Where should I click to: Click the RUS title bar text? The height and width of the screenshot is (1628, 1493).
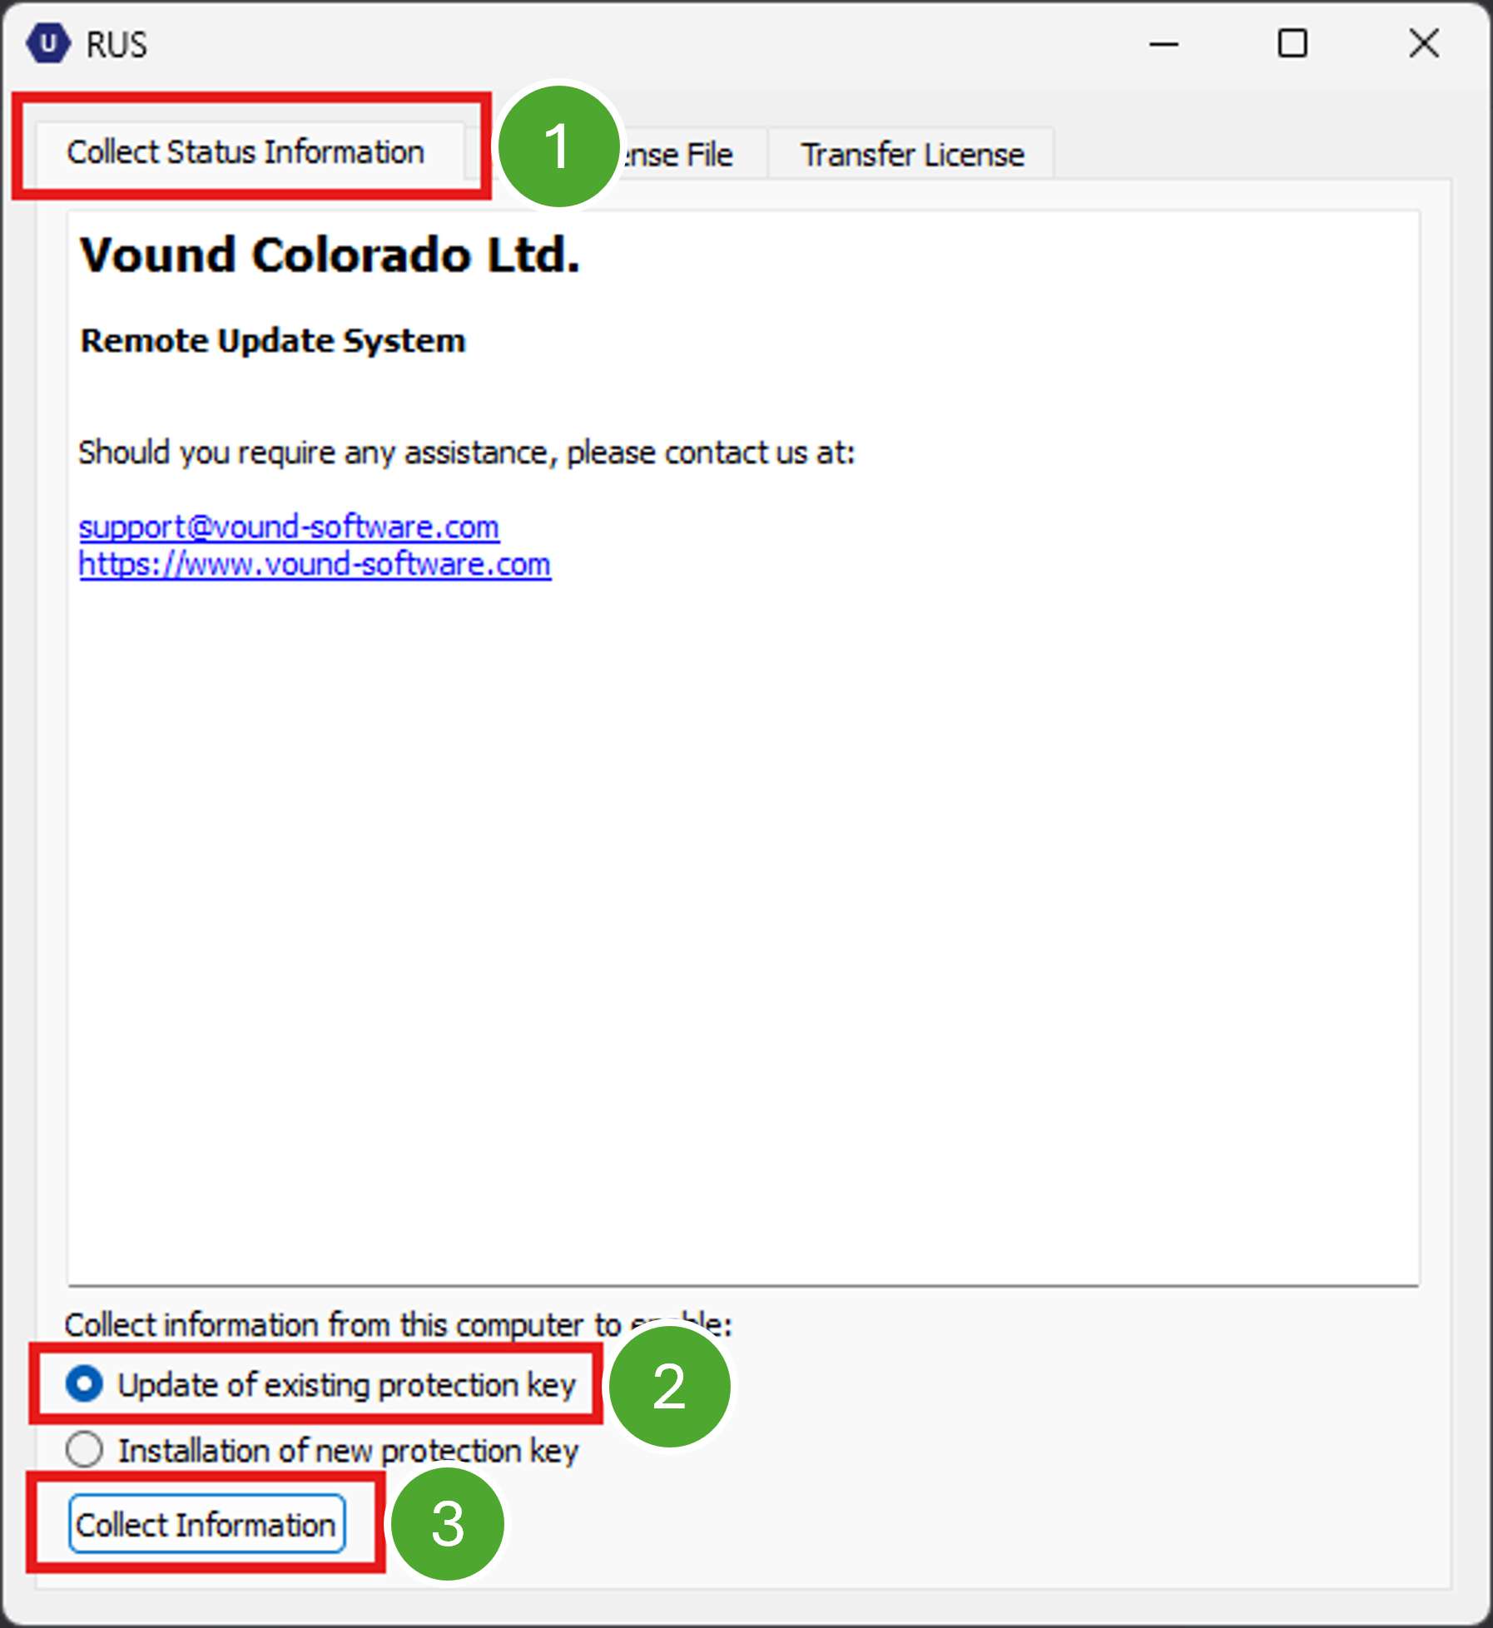click(x=117, y=45)
